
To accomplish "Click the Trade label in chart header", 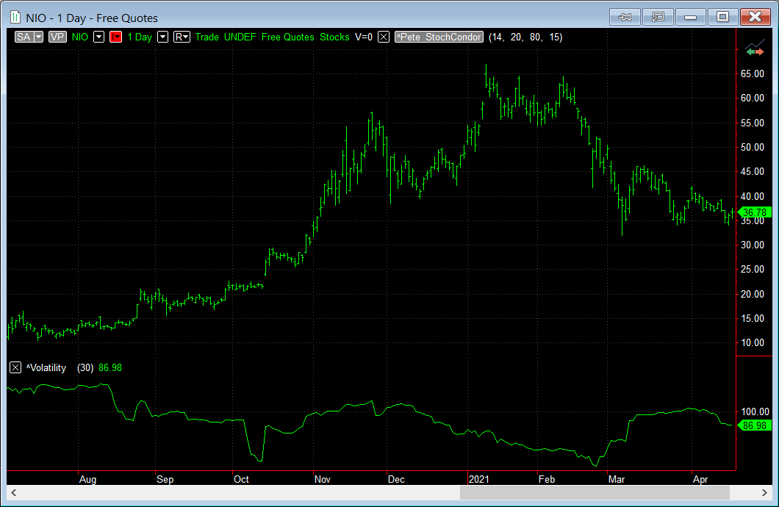I will (207, 37).
